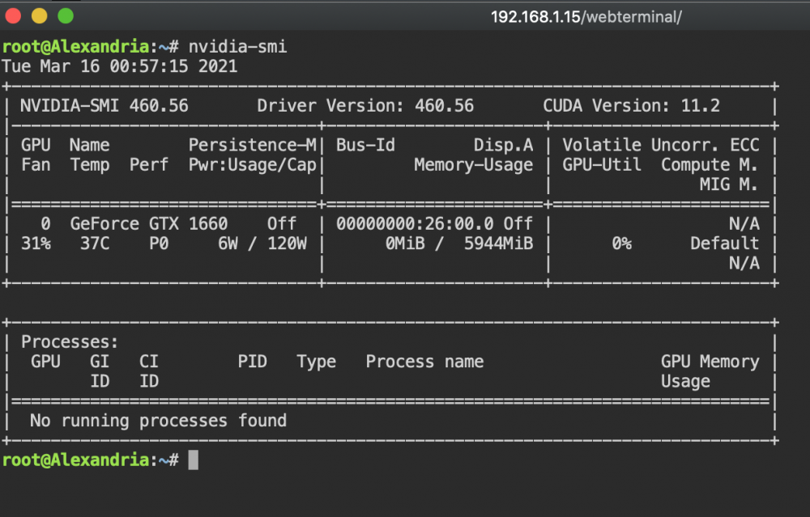Click the 0% GPU-Util value

(622, 243)
